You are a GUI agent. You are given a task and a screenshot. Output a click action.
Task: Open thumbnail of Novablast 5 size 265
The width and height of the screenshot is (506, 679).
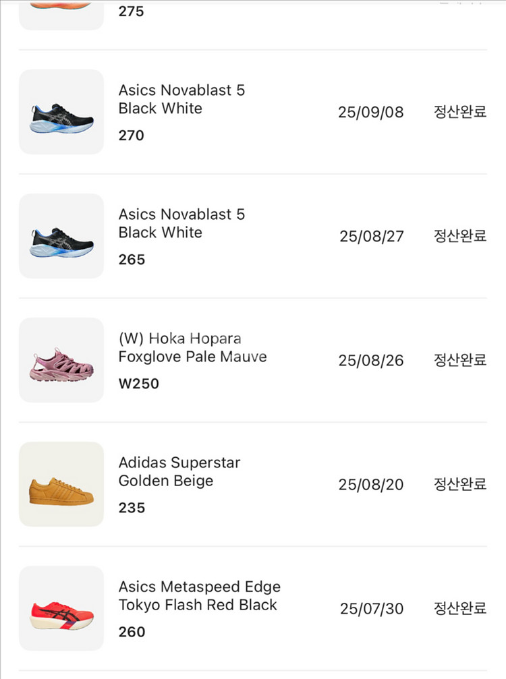61,236
